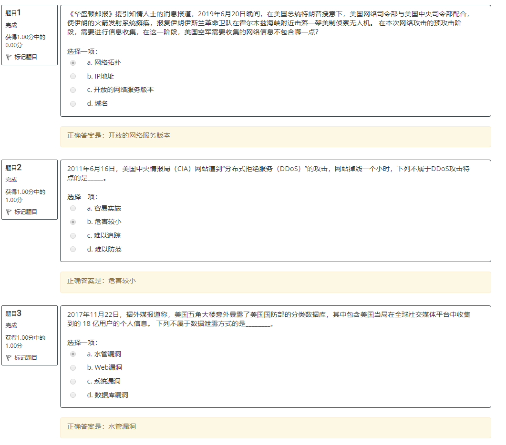Choose option c. 难以追踪 in question 2
The image size is (506, 445).
tap(73, 235)
